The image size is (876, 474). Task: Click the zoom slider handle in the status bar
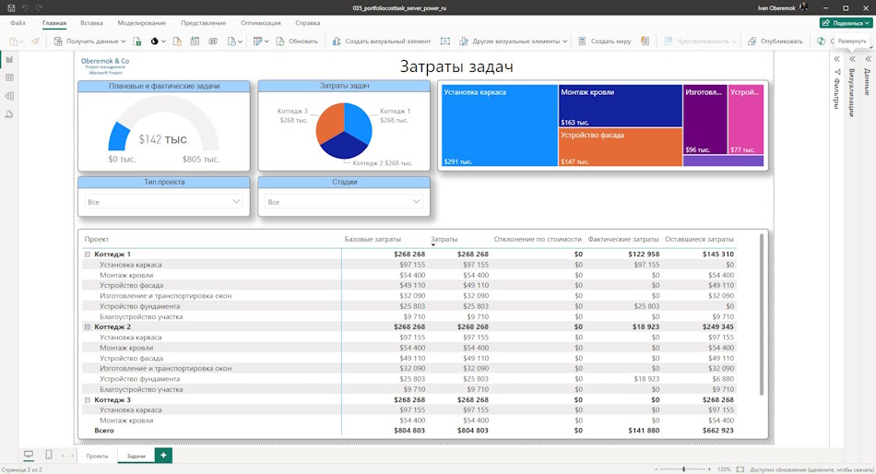point(683,469)
